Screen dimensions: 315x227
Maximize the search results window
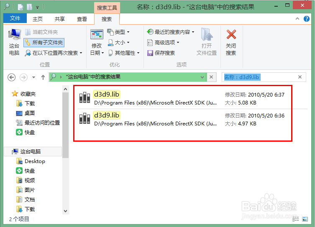(287, 5)
